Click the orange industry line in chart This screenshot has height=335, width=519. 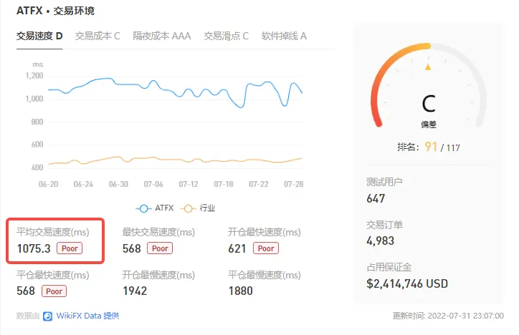(176, 160)
